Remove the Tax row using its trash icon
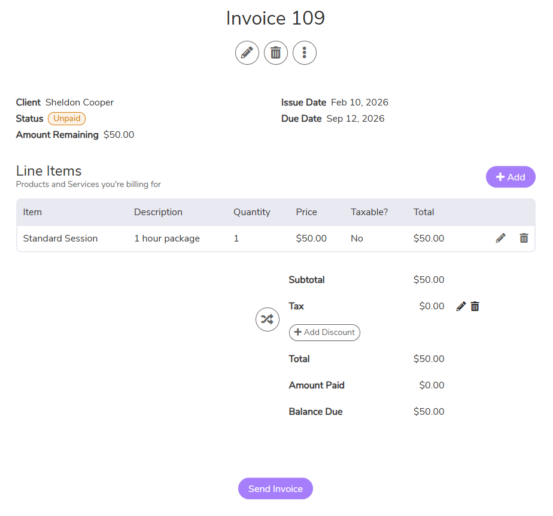Screen dimensions: 553x516 tap(475, 307)
